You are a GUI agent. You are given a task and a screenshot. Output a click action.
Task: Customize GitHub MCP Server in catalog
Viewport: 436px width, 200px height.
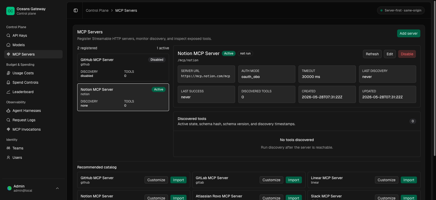156,180
